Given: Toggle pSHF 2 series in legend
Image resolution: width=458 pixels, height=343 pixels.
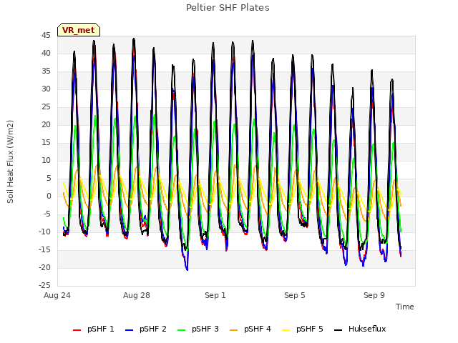Looking at the screenshot, I should pos(146,329).
